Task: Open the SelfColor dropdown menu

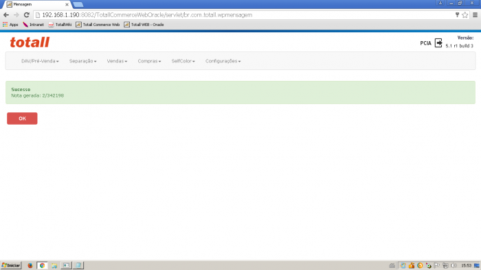Action: pos(183,61)
